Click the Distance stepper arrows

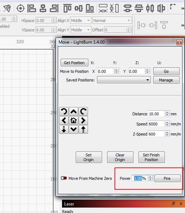[x=167, y=114]
